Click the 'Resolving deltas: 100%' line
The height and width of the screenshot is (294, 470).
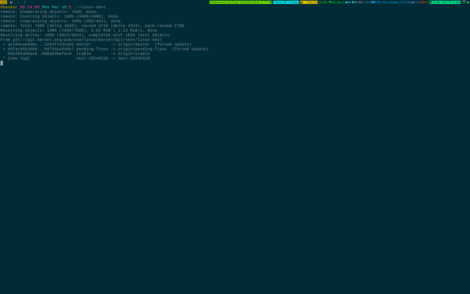86,35
